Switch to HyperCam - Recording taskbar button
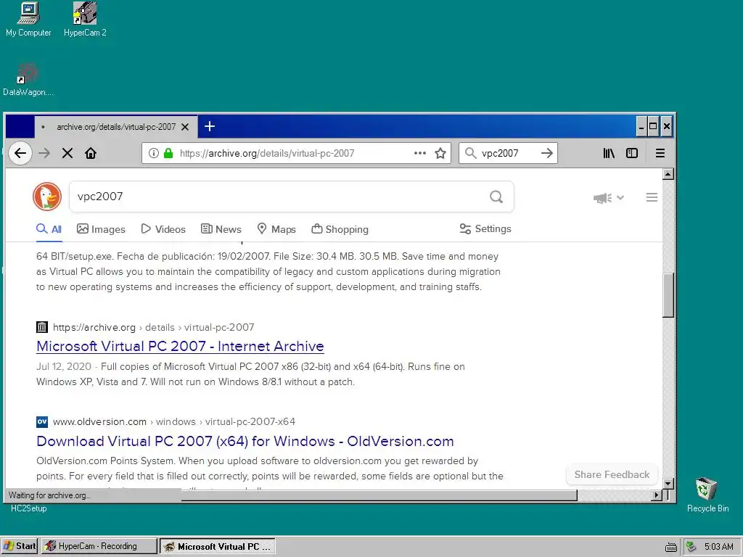The height and width of the screenshot is (557, 743). tap(99, 546)
